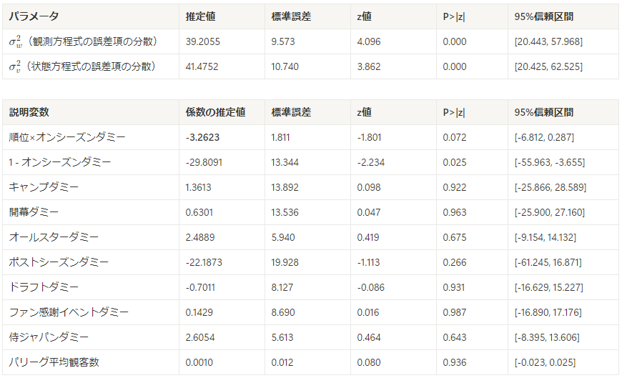Select the オールスターダミー row label
The height and width of the screenshot is (378, 622).
54,237
